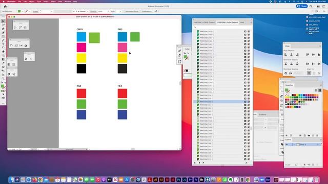Open the File menu
Screen dimensions: 328x184
point(19,2)
